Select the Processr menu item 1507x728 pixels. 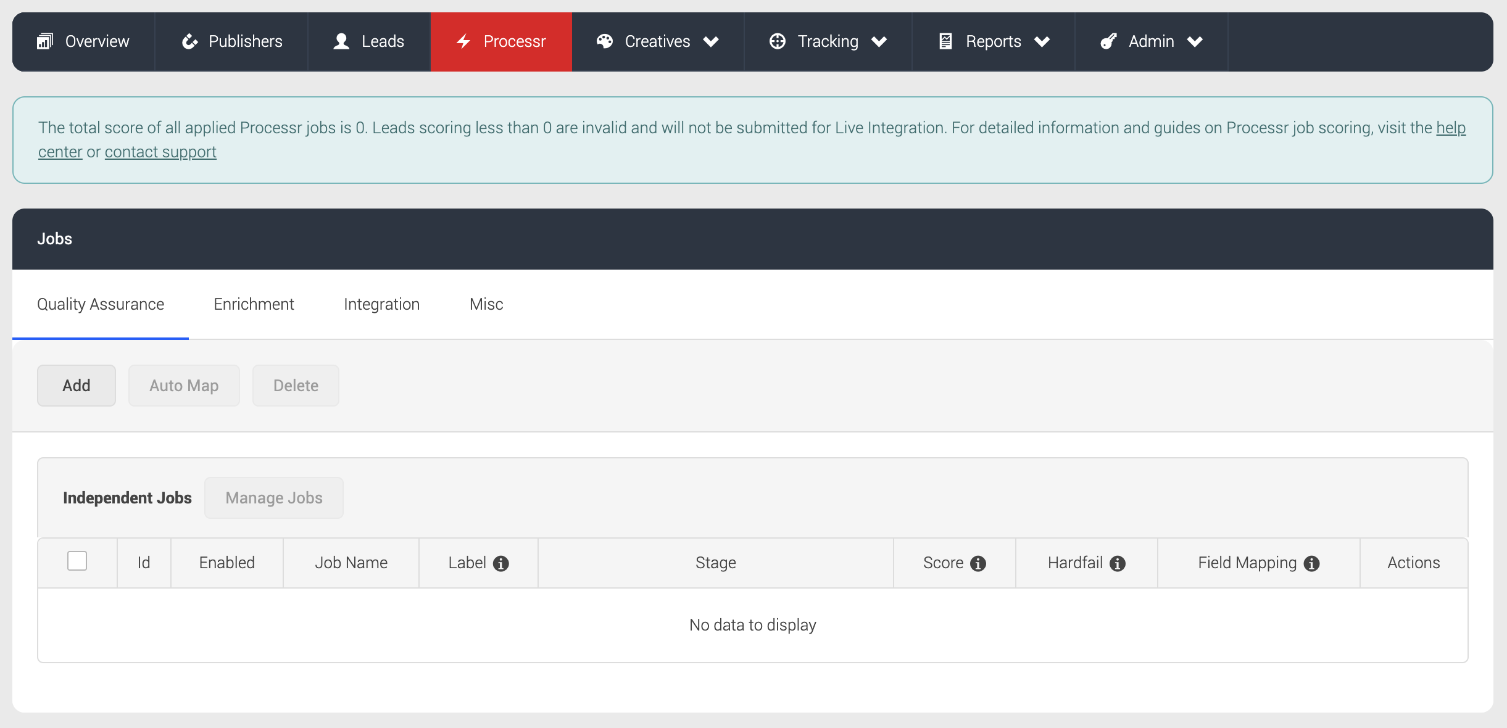[x=501, y=41]
